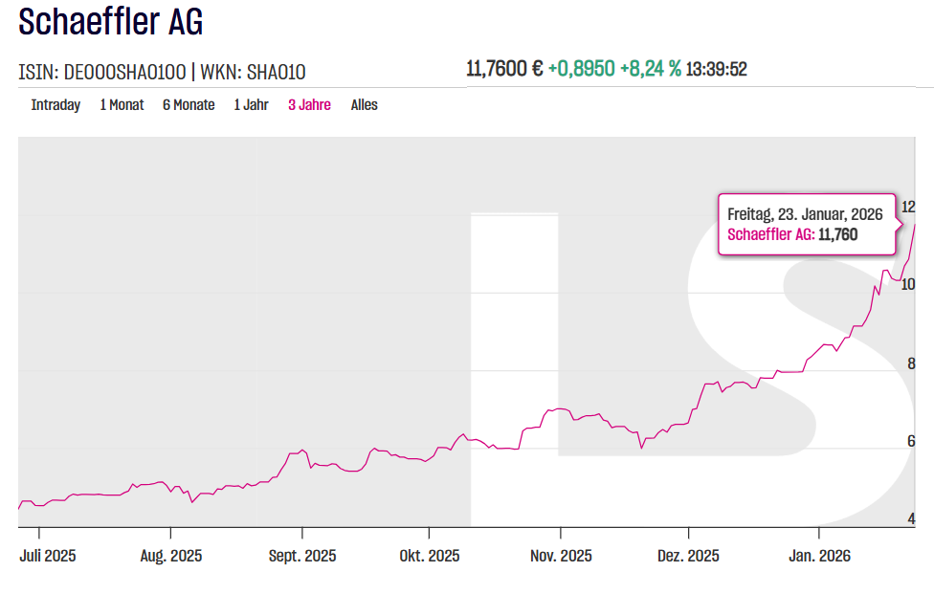Screen dimensions: 934x616
Task: Click the +8,24 % percentage change
Action: [x=651, y=69]
